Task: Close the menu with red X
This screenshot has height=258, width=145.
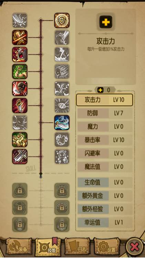Action: coord(135,247)
